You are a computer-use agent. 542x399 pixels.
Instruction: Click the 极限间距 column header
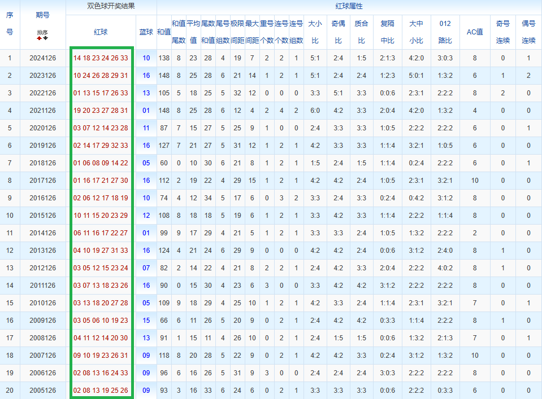(237, 32)
